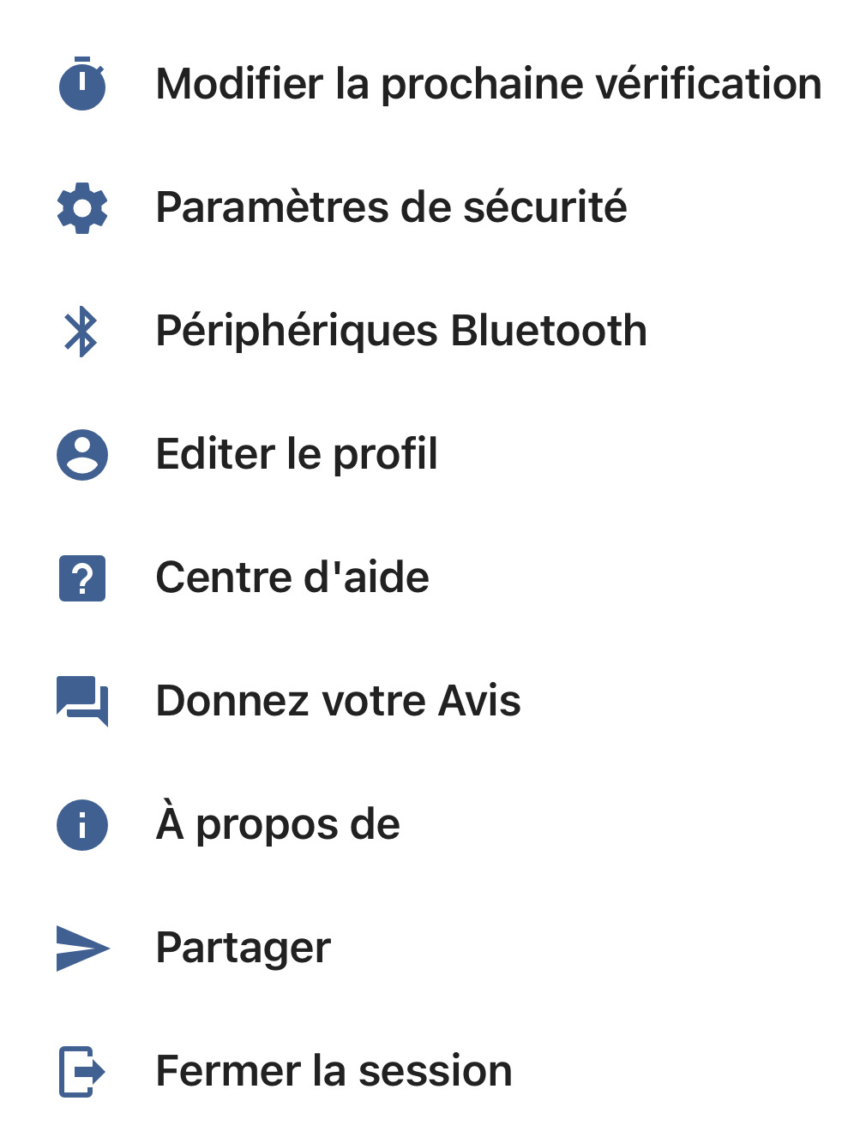Click the round info icon
This screenshot has width=866, height=1137.
click(82, 825)
